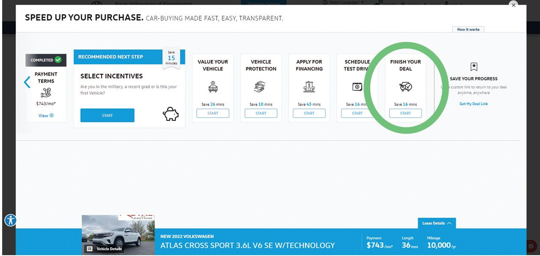The width and height of the screenshot is (540, 256).
Task: Click the Vehicle Details thumbnail button
Action: pos(105,249)
